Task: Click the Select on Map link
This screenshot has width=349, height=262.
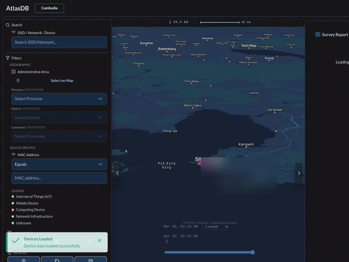Action: pos(62,81)
